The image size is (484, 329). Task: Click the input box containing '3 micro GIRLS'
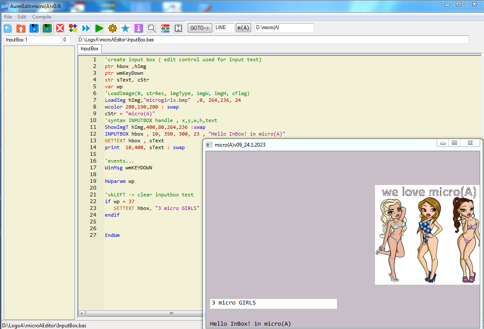[x=273, y=303]
